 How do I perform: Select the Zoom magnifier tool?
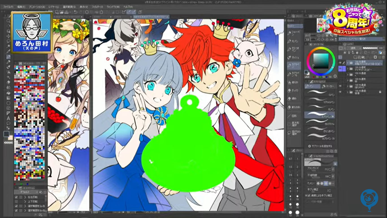click(x=8, y=21)
